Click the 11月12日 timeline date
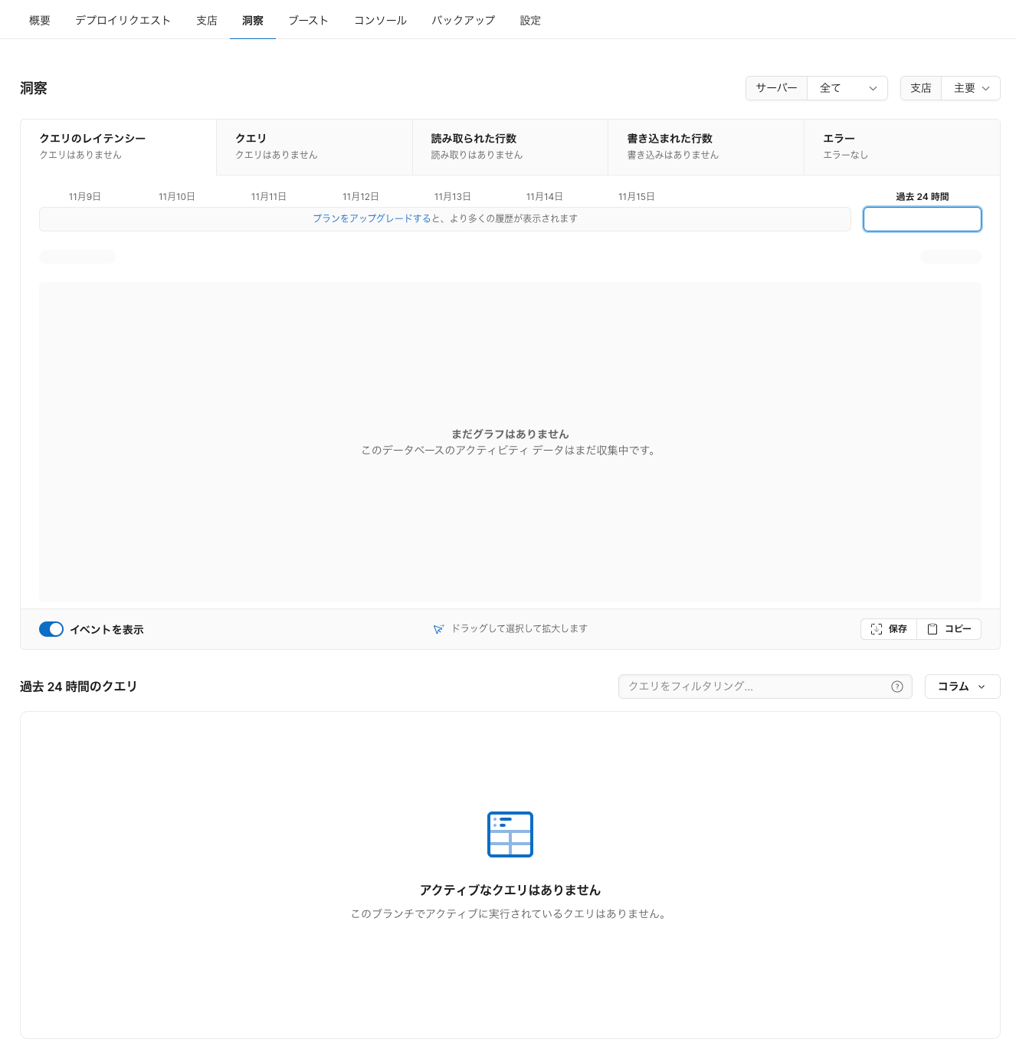Viewport: 1016px width, 1059px height. pyautogui.click(x=361, y=197)
